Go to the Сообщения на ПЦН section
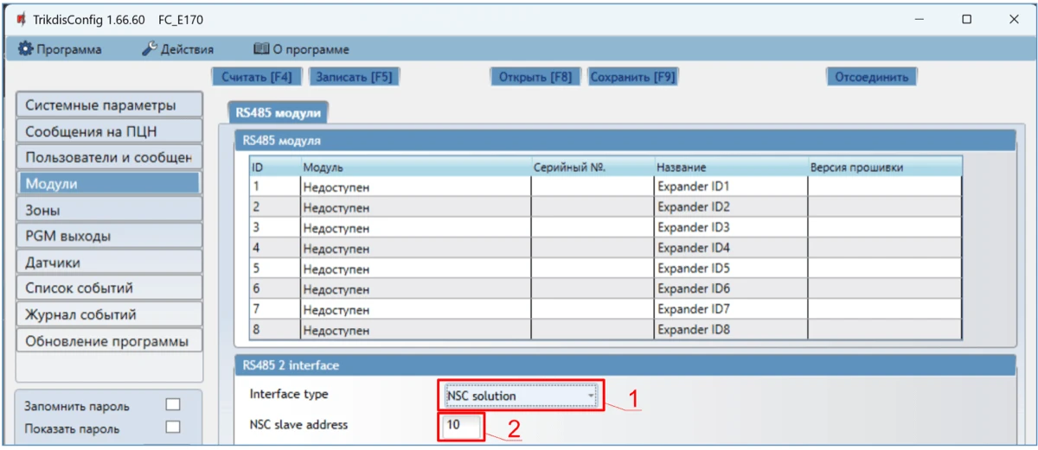1038x450 pixels. [108, 132]
